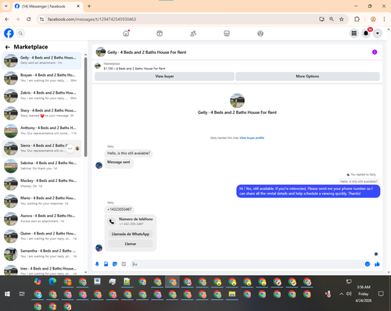This screenshot has height=311, width=391.
Task: Open the emoji picker in message box
Action: pos(368,264)
